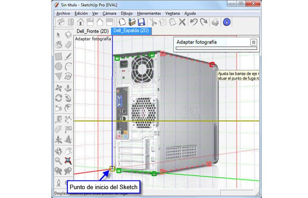308x198 pixels.
Task: Select the Protractor tool
Action: pyautogui.click(x=59, y=129)
